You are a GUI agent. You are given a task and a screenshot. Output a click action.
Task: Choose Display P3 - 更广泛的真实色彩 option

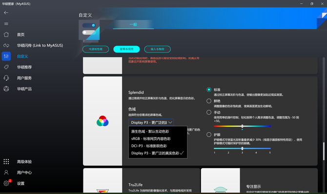(158, 153)
